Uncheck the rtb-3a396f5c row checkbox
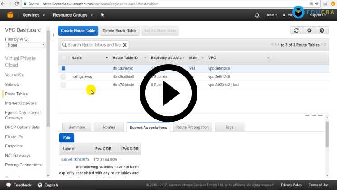Screen dimensions: 337x190 coord(63,68)
